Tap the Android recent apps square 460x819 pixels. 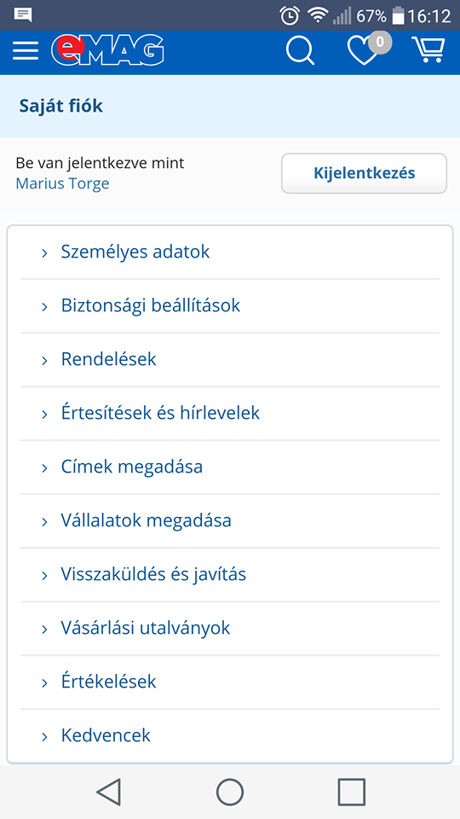coord(352,792)
